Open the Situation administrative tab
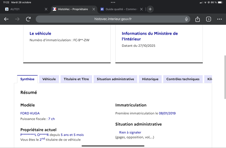The height and width of the screenshot is (148, 226). pyautogui.click(x=115, y=79)
